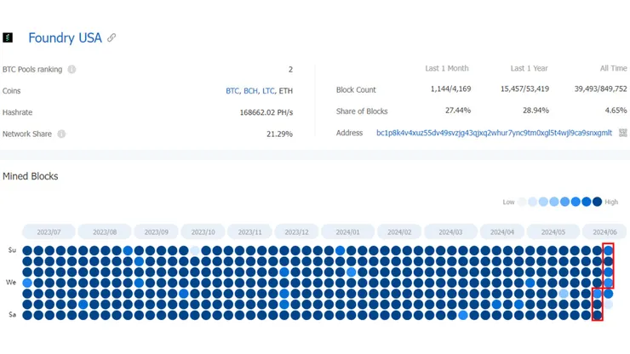This screenshot has width=630, height=354.
Task: Click the Share of Blocks row label
Action: [x=362, y=111]
